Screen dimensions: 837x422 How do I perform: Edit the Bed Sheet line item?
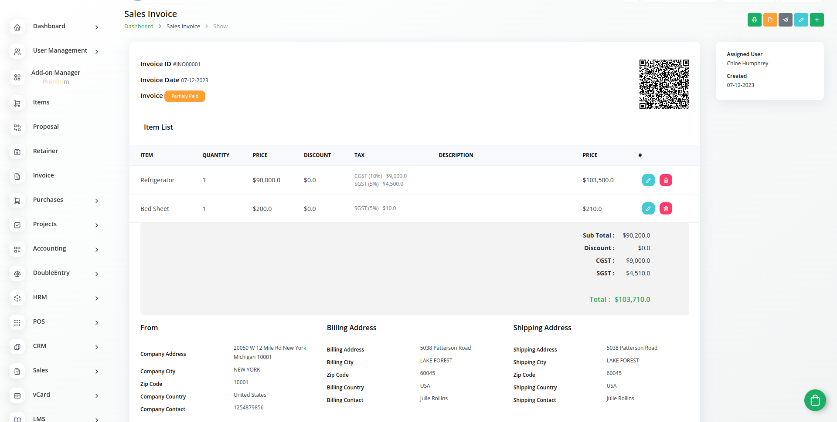pyautogui.click(x=648, y=209)
